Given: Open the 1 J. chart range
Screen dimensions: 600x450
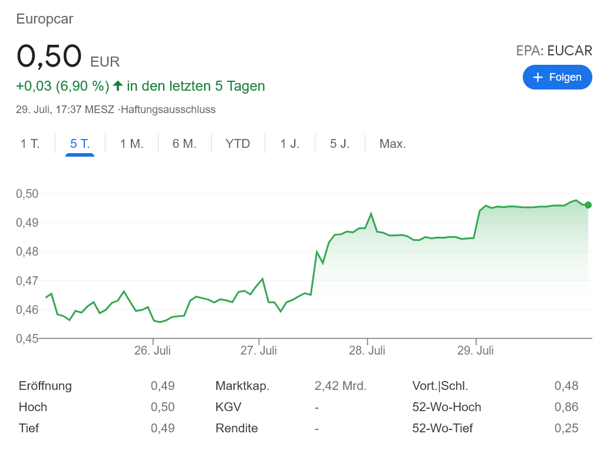Looking at the screenshot, I should coord(289,144).
